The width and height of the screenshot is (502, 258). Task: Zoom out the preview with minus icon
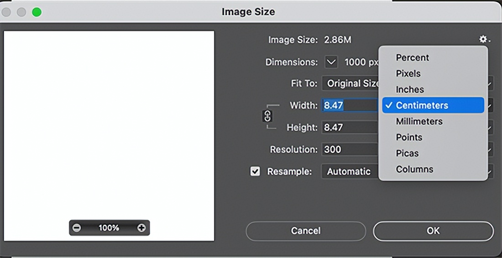click(77, 228)
